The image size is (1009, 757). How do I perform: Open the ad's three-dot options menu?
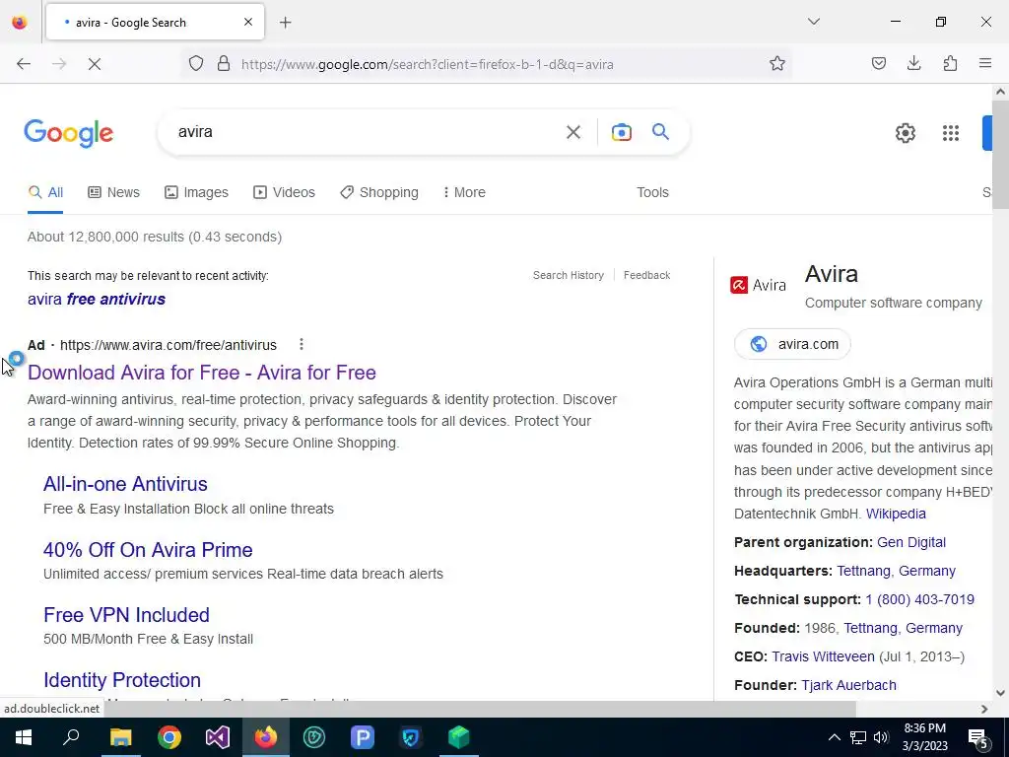(x=302, y=344)
